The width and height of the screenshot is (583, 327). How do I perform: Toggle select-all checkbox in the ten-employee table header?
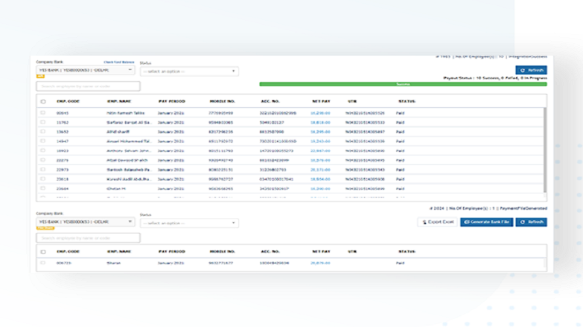43,102
